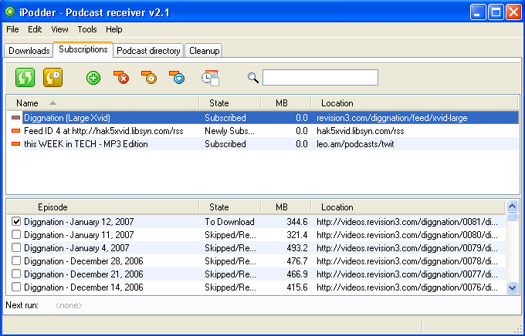Uncheck Diggnation - January 12, 2007 episode
This screenshot has width=525, height=336.
pyautogui.click(x=16, y=221)
